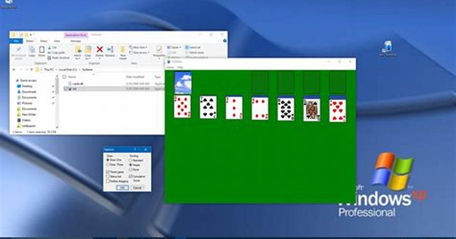
Task: Click Paste shortcut in the Explorer ribbon
Action: [58, 58]
